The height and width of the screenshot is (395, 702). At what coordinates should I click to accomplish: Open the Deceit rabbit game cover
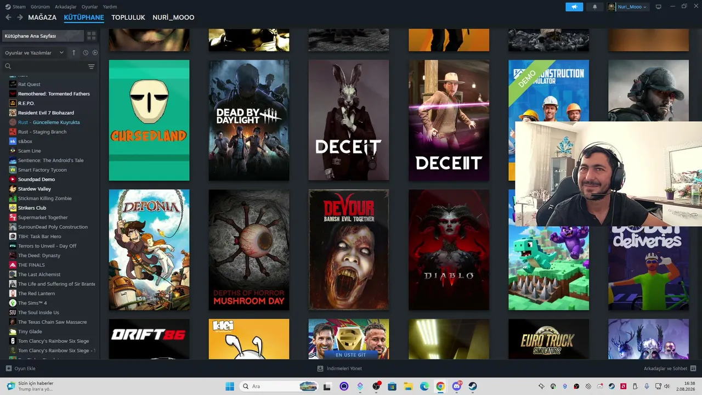(x=349, y=120)
